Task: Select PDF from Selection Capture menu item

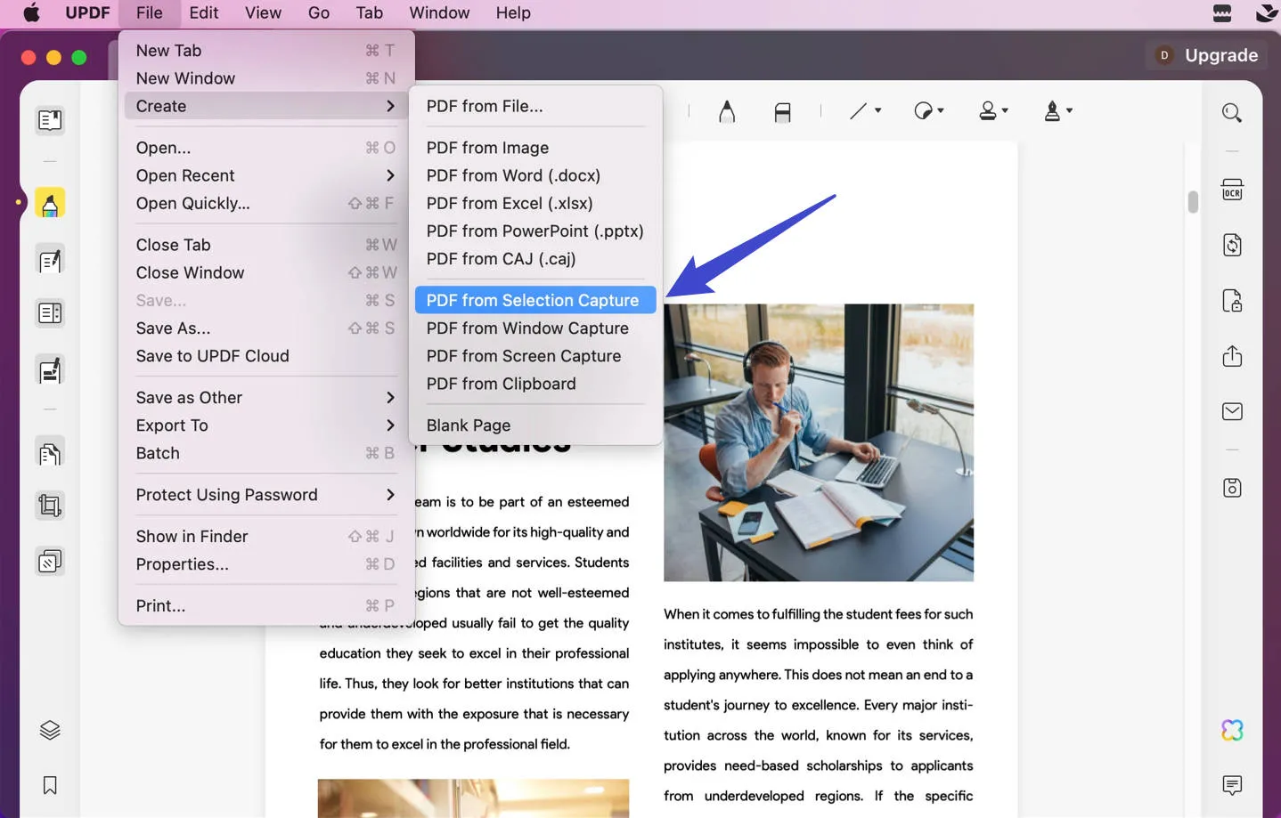Action: [x=534, y=300]
